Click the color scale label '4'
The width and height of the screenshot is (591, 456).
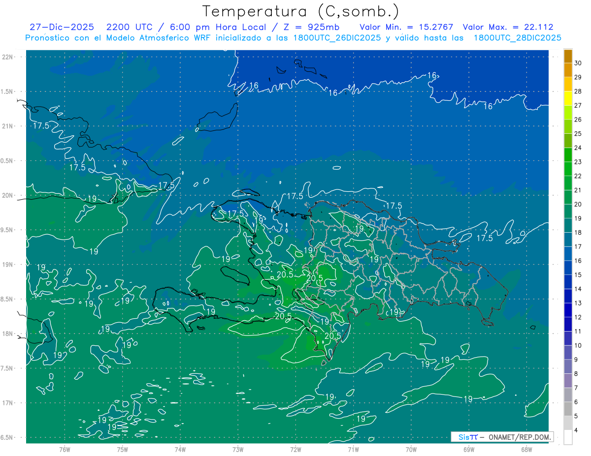click(576, 430)
